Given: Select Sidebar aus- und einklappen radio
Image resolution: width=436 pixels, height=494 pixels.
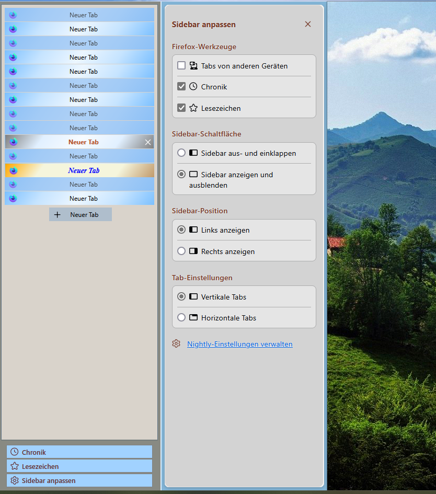Looking at the screenshot, I should (x=181, y=153).
